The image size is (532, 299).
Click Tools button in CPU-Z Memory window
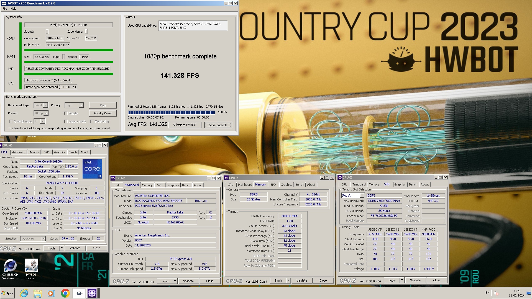point(278,280)
